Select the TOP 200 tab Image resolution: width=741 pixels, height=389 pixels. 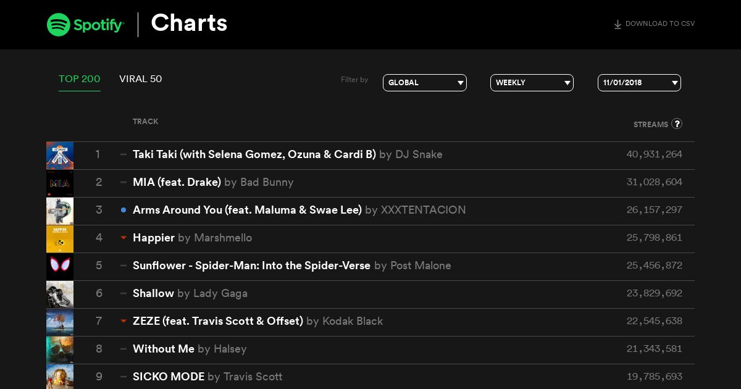coord(80,79)
